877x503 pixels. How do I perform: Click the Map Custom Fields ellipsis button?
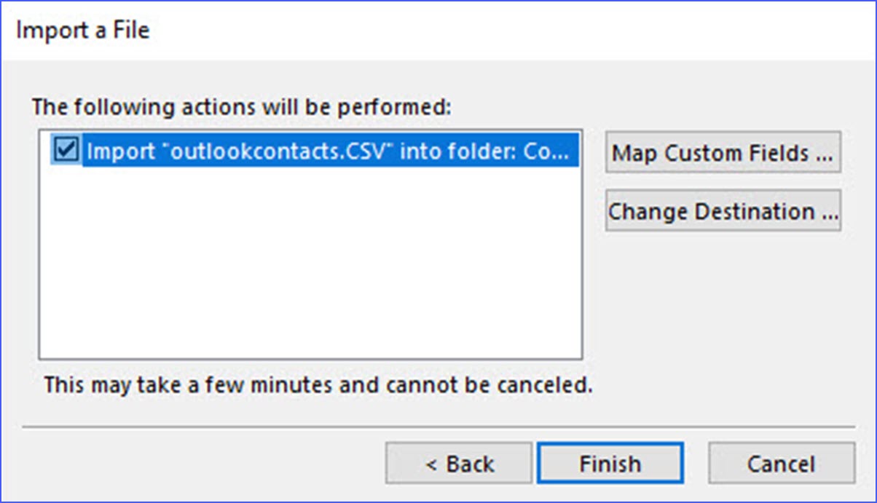click(723, 153)
